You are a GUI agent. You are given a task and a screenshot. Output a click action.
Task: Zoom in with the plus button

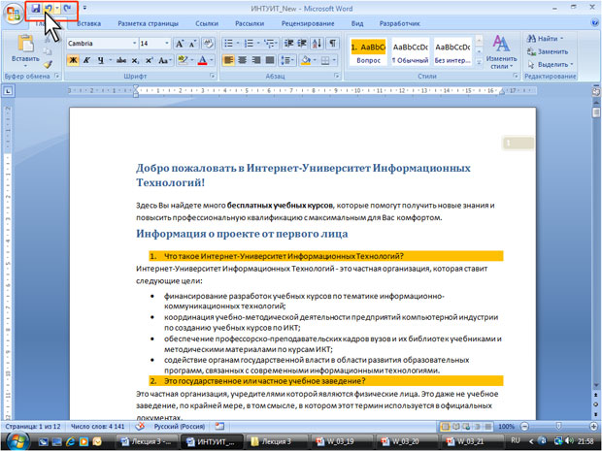click(x=594, y=427)
